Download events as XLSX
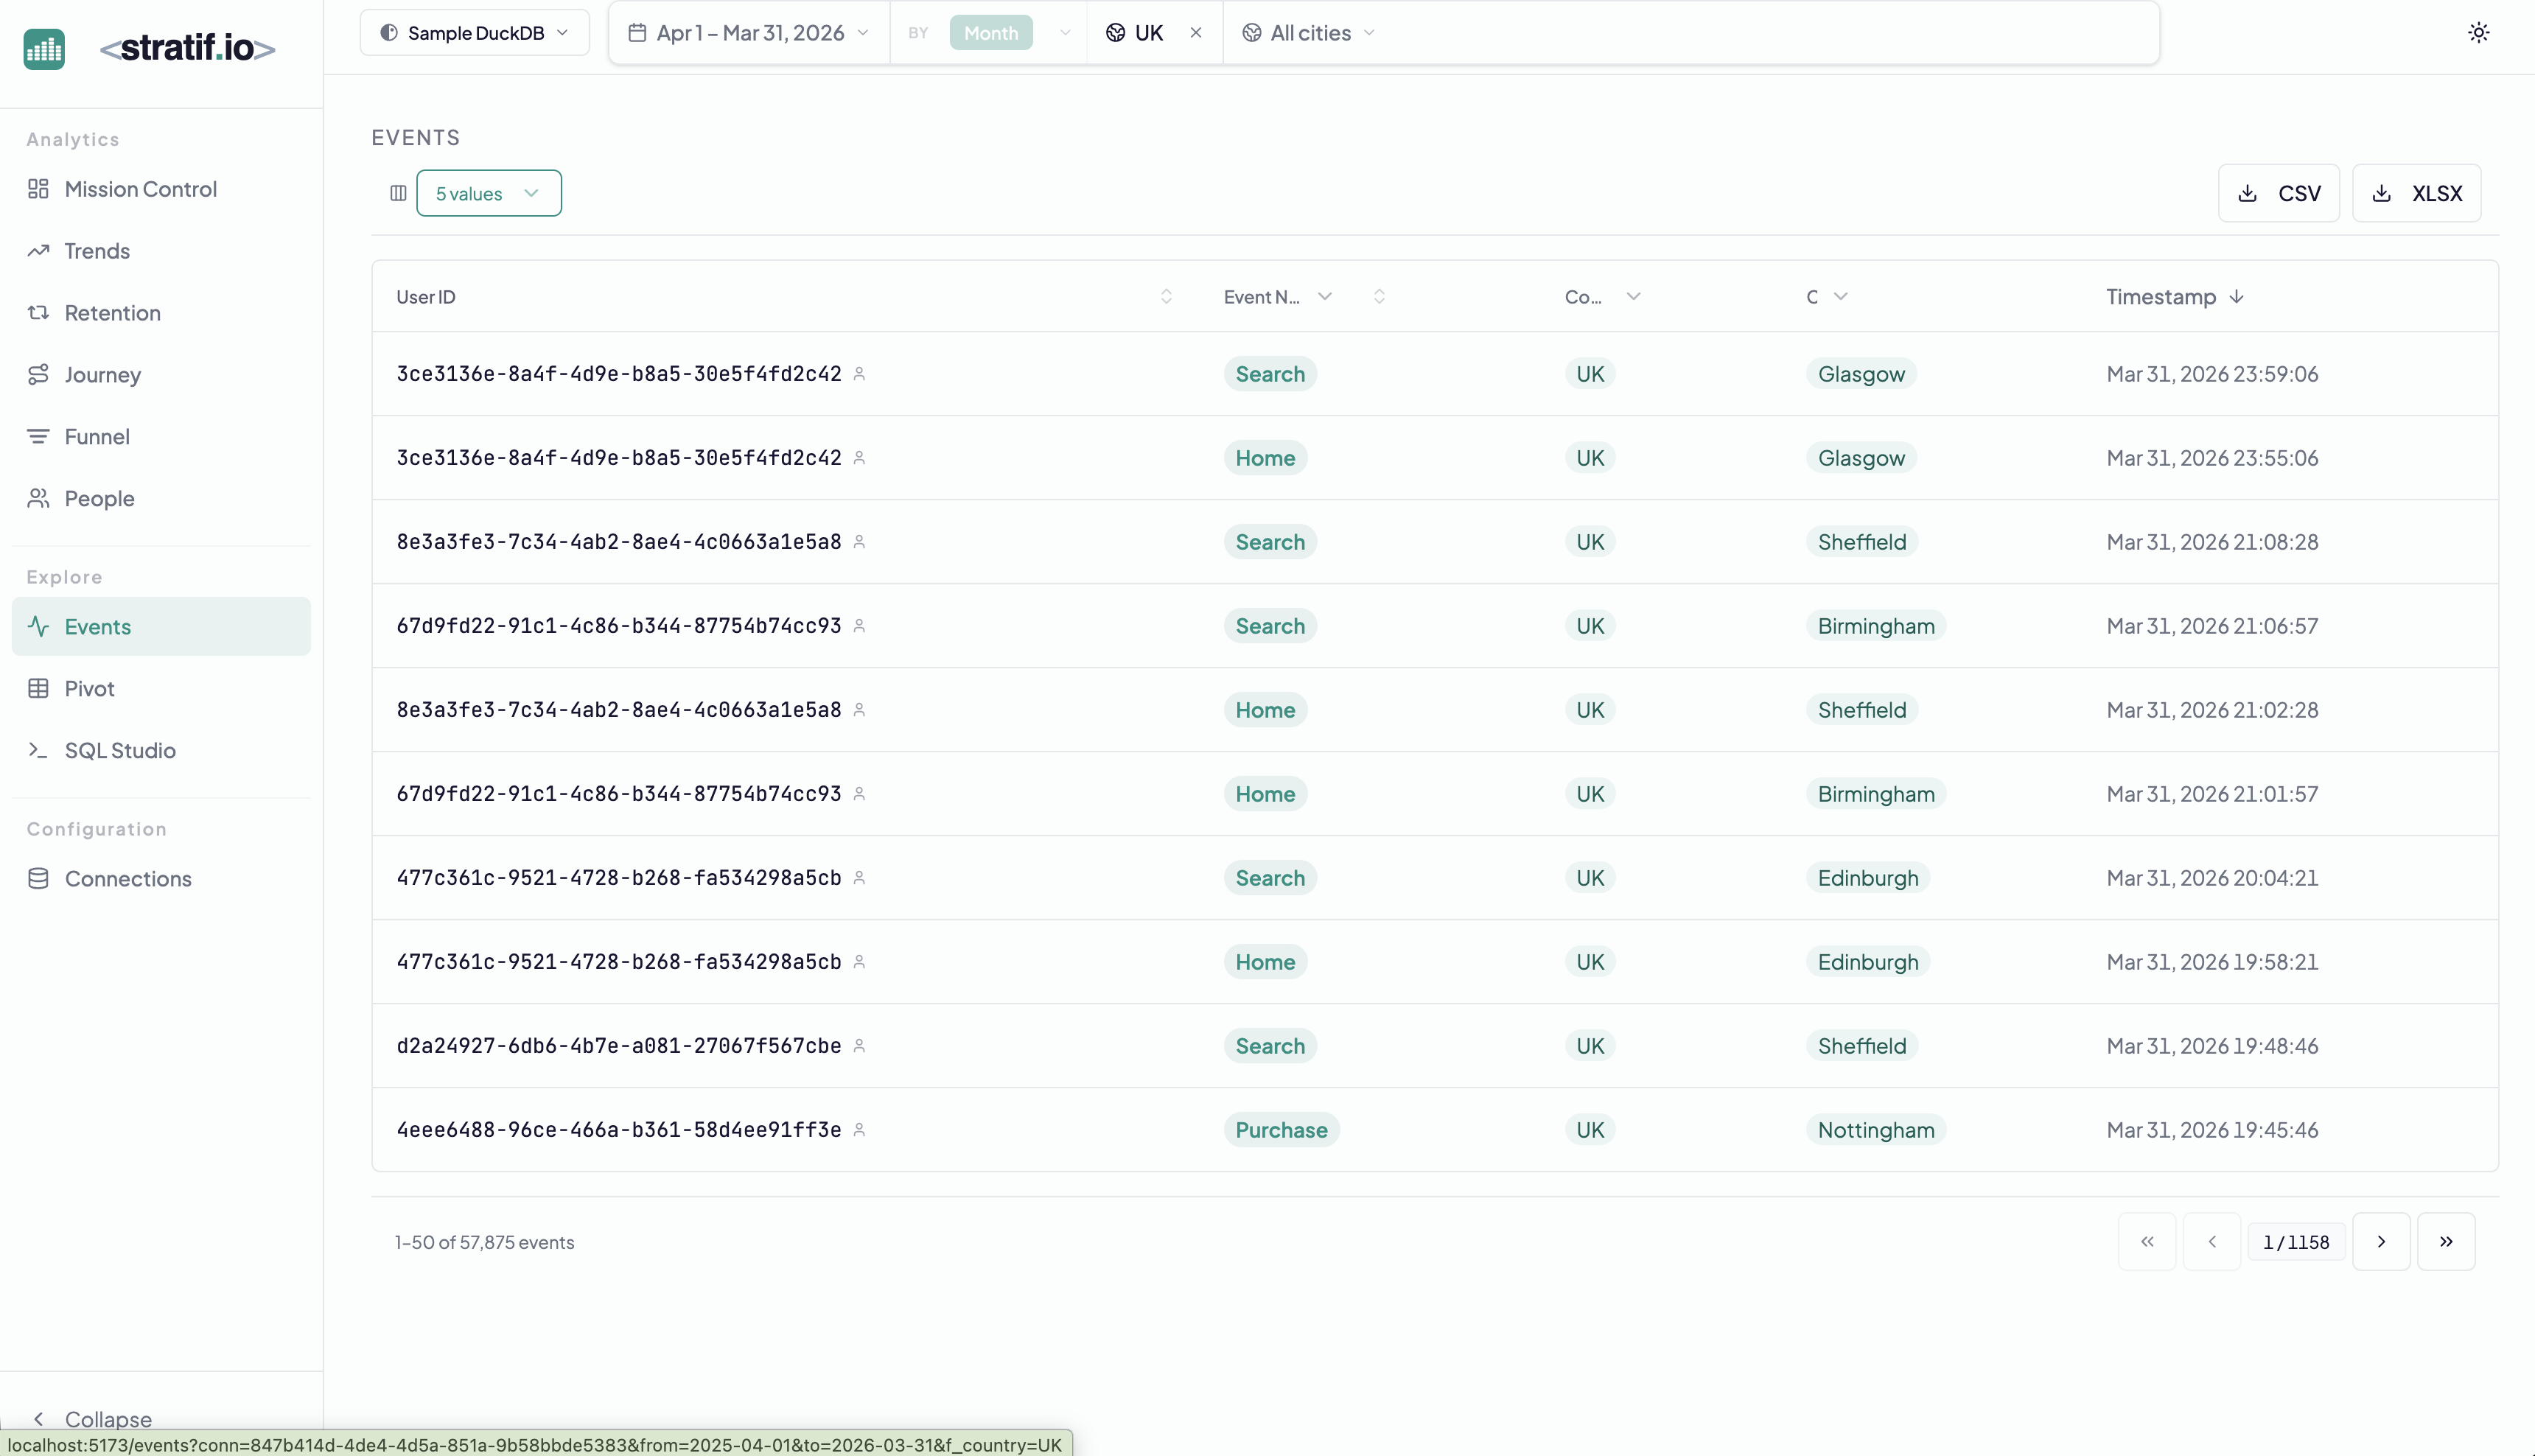Screen dimensions: 2535x1456 click(x=2416, y=193)
